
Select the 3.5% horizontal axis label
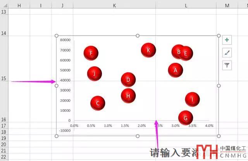pyautogui.click(x=192, y=126)
